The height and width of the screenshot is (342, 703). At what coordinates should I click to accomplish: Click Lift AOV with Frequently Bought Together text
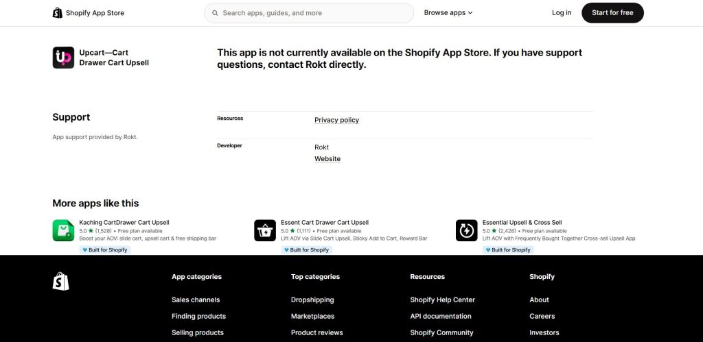559,239
